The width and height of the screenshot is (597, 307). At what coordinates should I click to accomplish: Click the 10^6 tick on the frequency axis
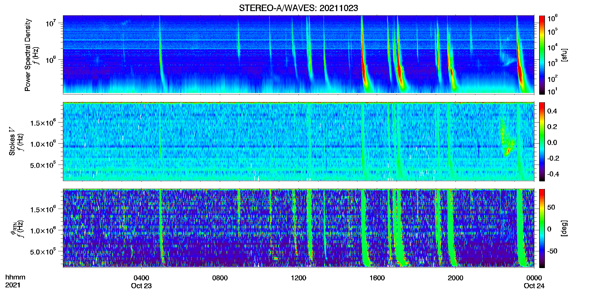50,60
